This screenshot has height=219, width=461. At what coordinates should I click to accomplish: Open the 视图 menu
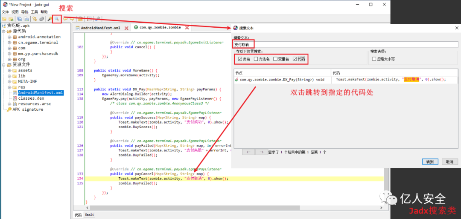coord(15,12)
